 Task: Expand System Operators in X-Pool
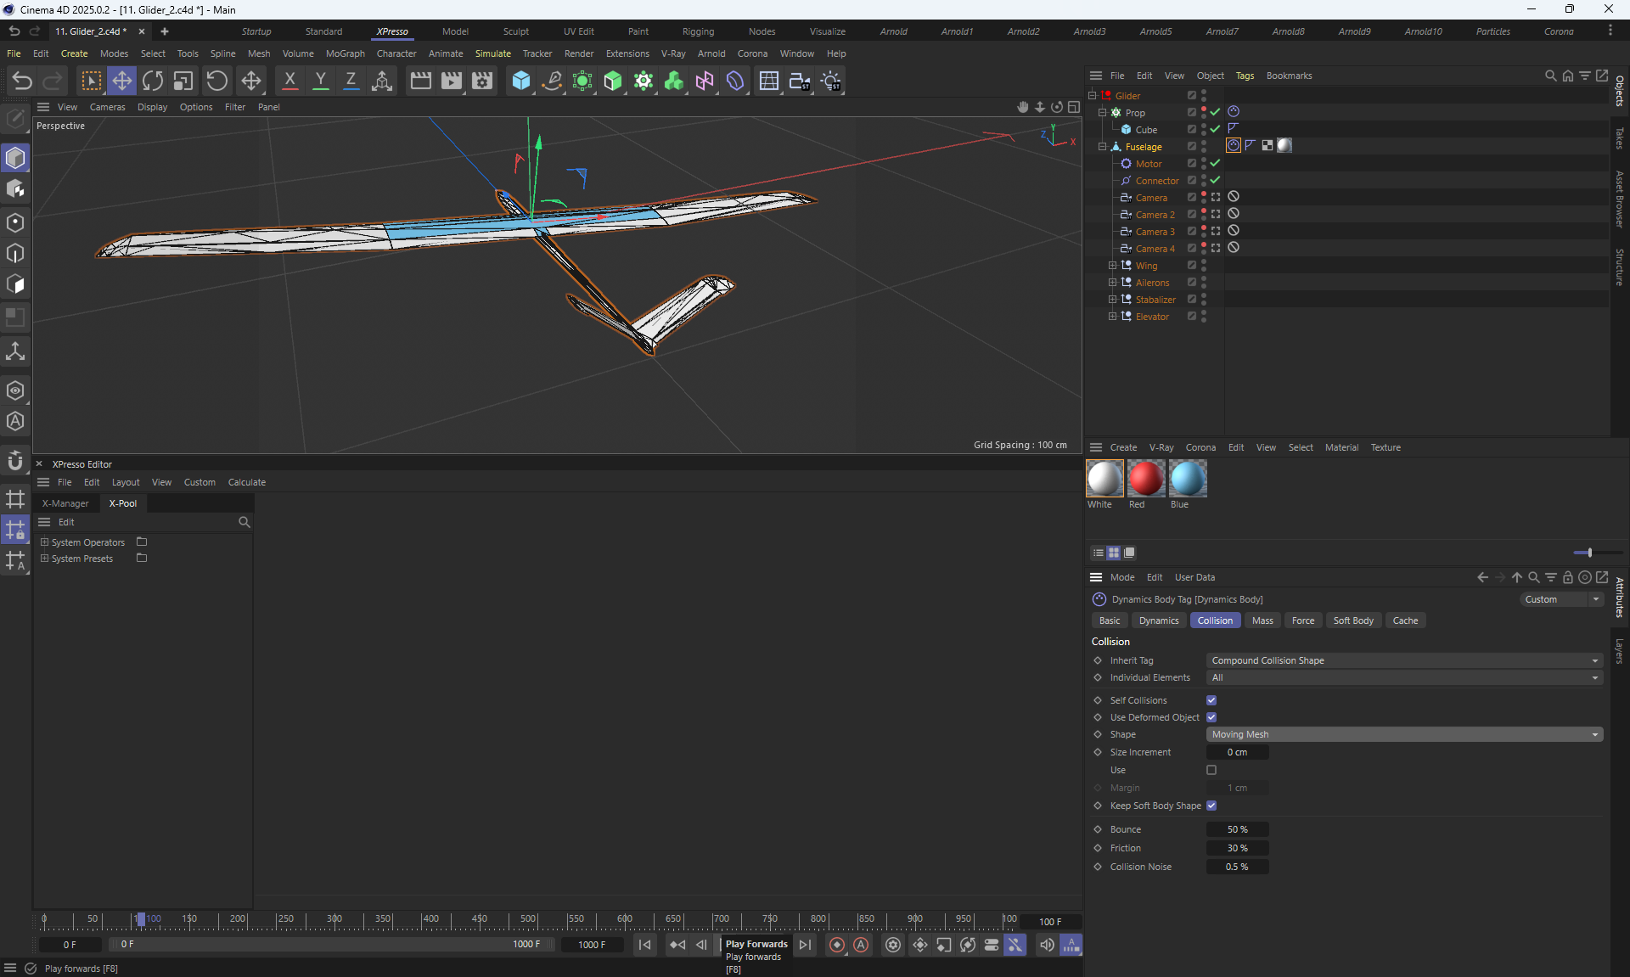coord(45,542)
